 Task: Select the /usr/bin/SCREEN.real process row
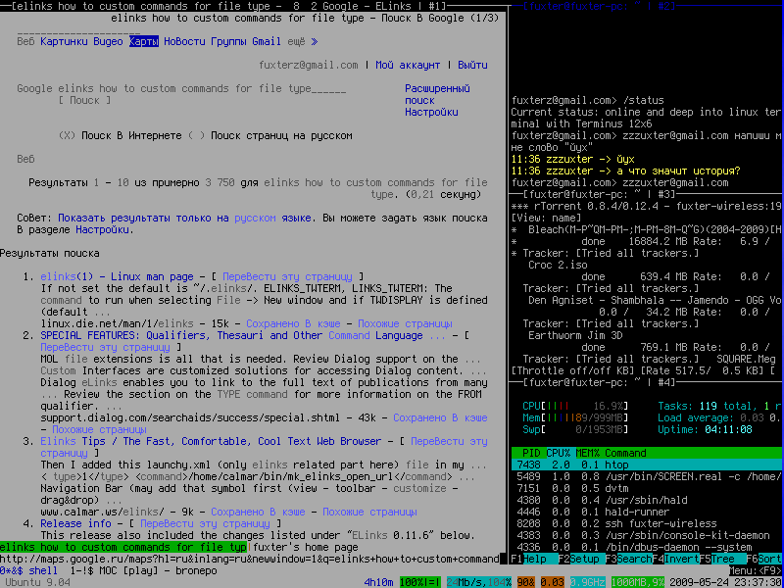tap(648, 477)
